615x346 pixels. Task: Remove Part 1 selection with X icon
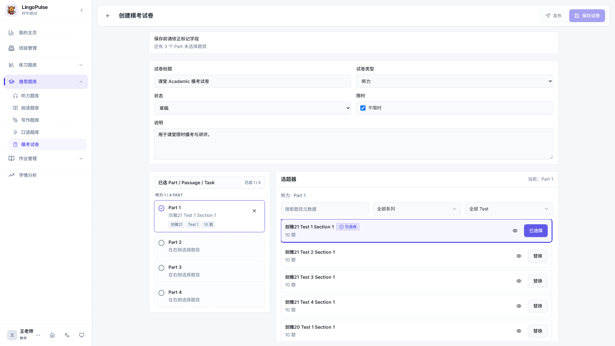tap(254, 211)
